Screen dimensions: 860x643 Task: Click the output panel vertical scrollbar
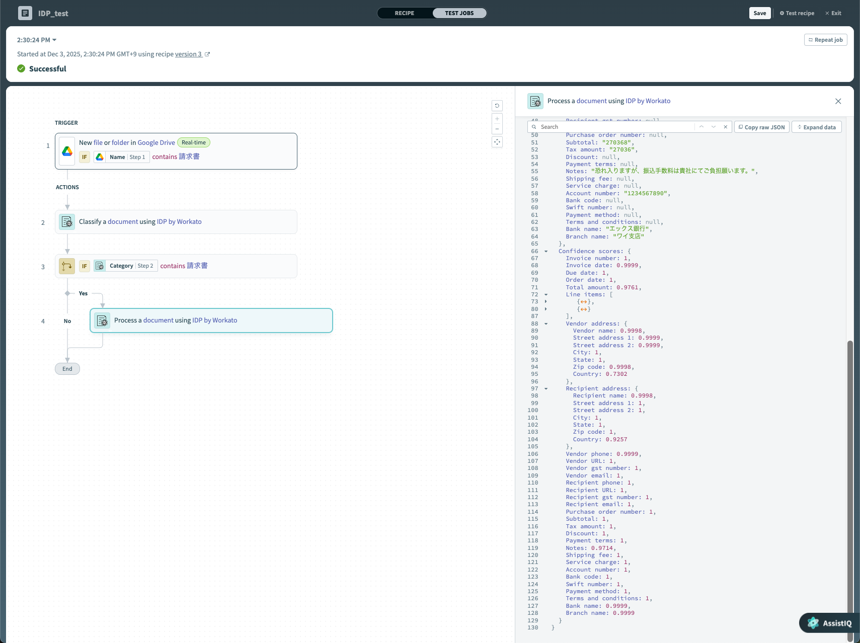point(850,491)
